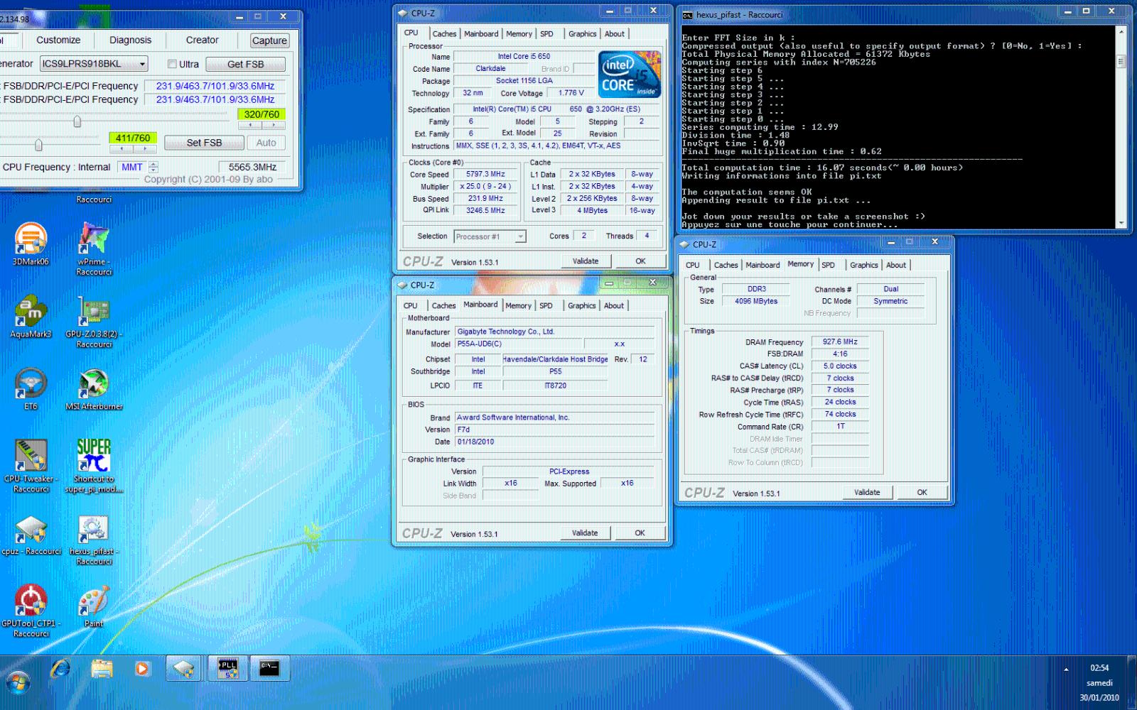Viewport: 1137px width, 710px height.
Task: Open the Memory tab in Mainboard CPU-Z window
Action: coord(518,306)
